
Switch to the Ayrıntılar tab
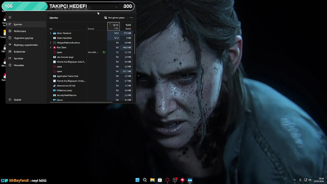(x=26, y=58)
